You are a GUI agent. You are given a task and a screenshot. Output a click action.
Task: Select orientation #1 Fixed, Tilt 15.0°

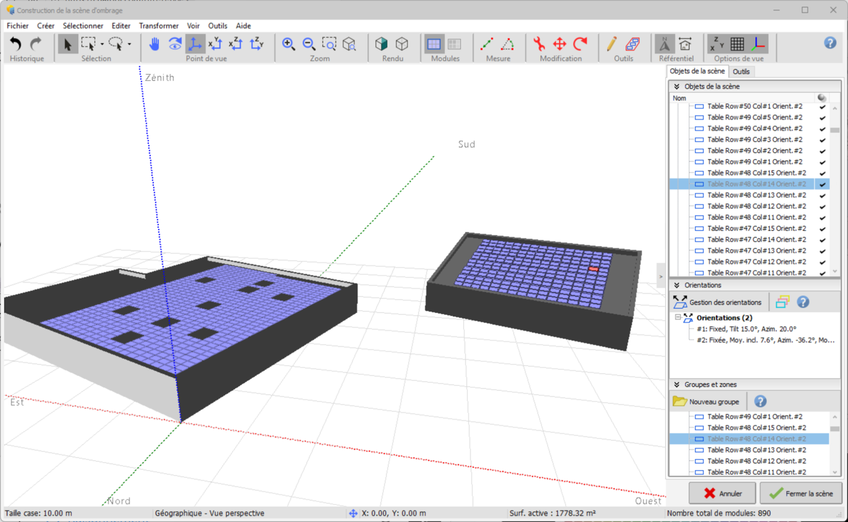tap(746, 329)
